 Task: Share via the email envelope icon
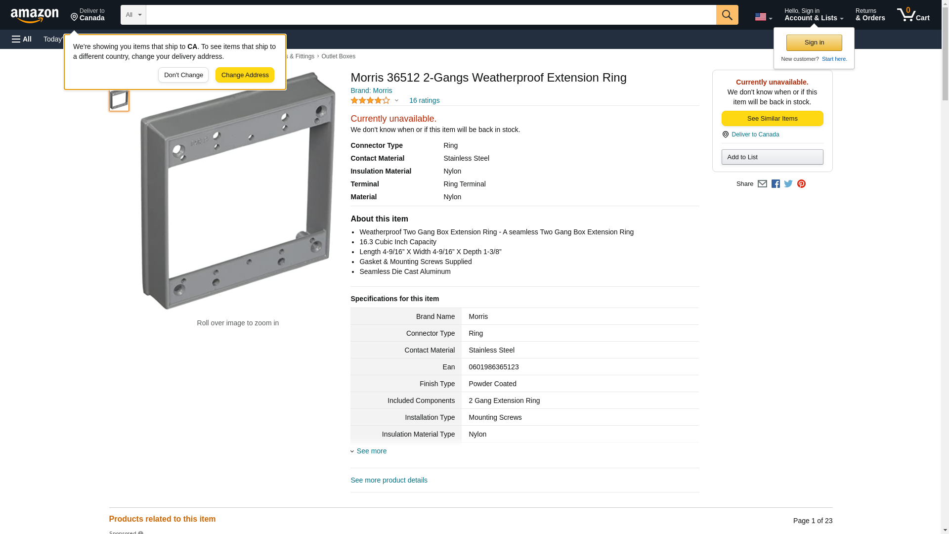pyautogui.click(x=762, y=184)
